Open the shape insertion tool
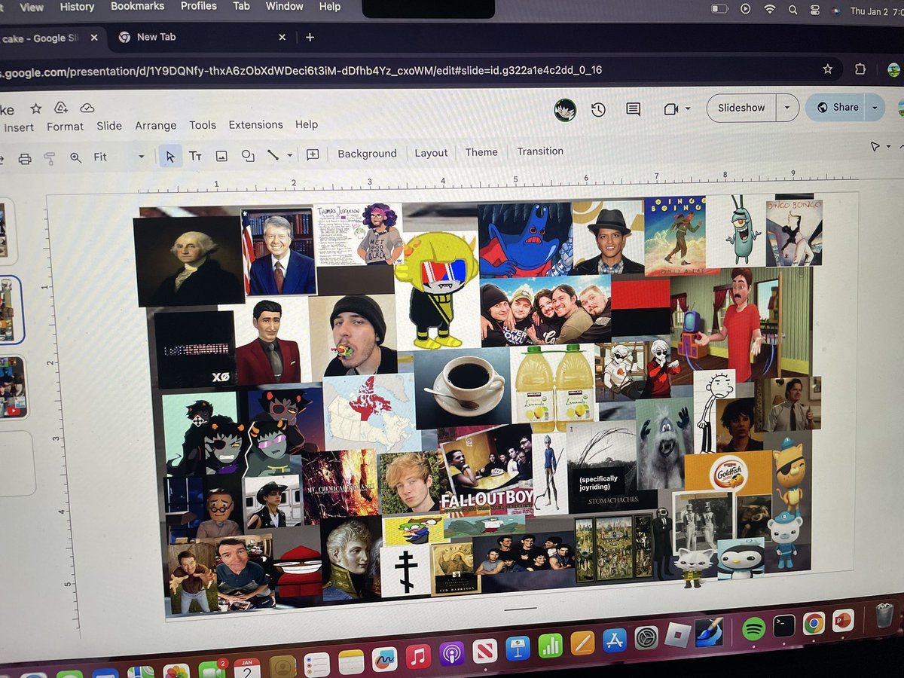Viewport: 904px width, 678px height. [248, 155]
